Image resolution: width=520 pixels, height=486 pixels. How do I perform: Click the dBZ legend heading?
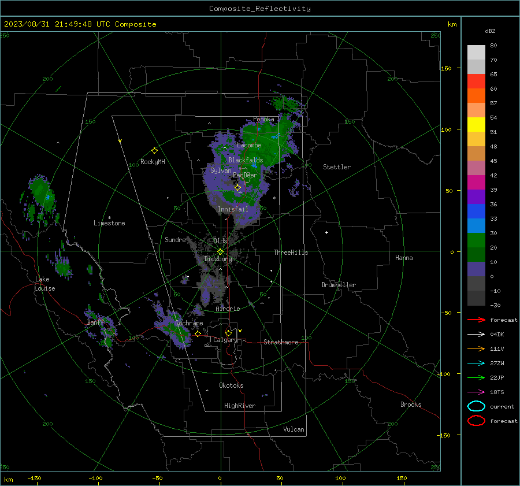point(490,31)
